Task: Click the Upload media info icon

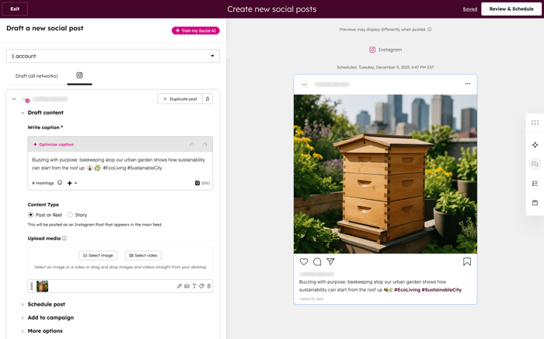Action: (x=65, y=239)
